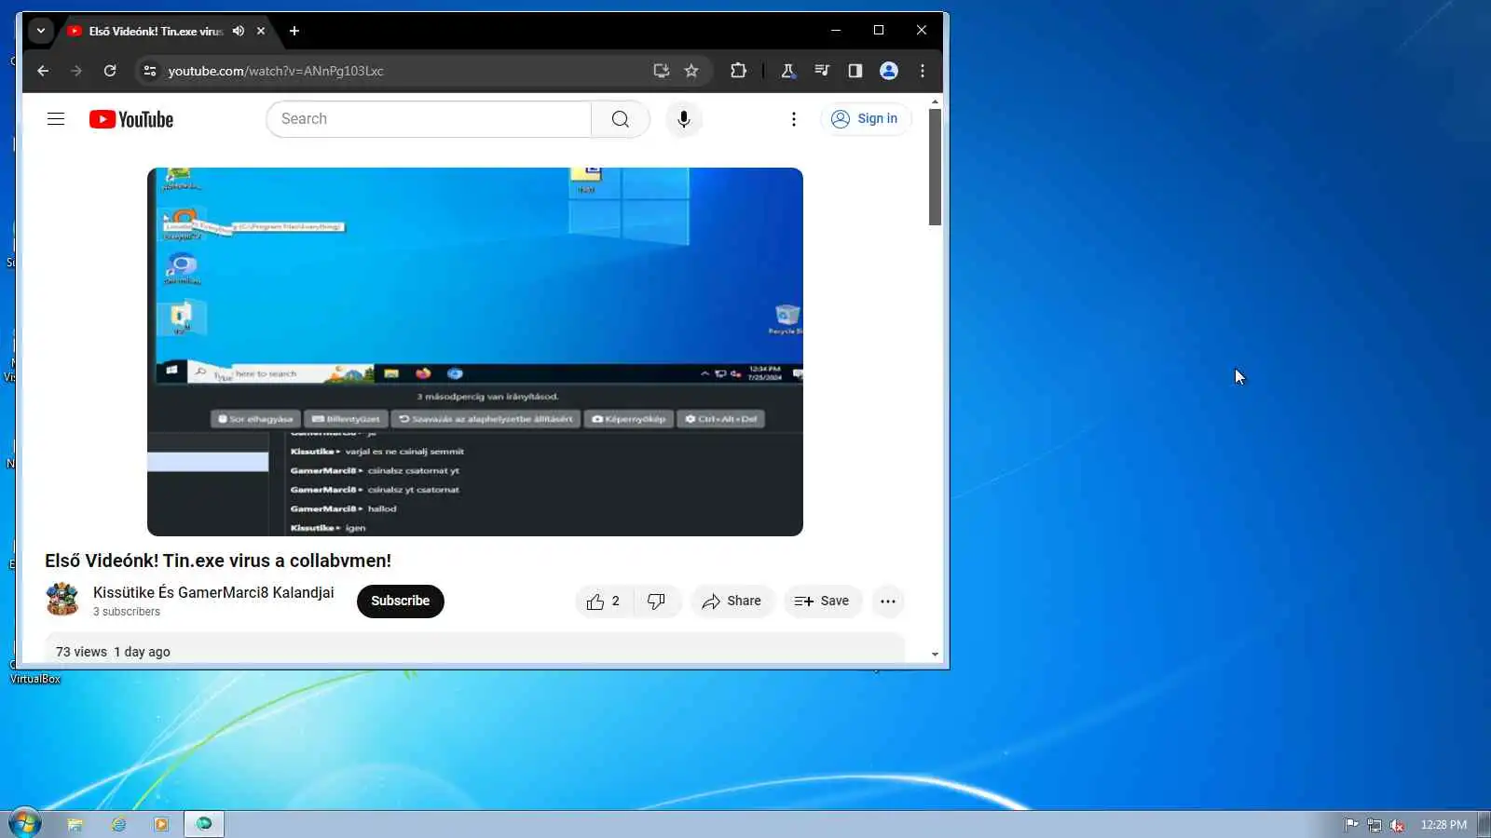The image size is (1491, 838).
Task: Open Windows Media Player from the taskbar
Action: [x=161, y=824]
